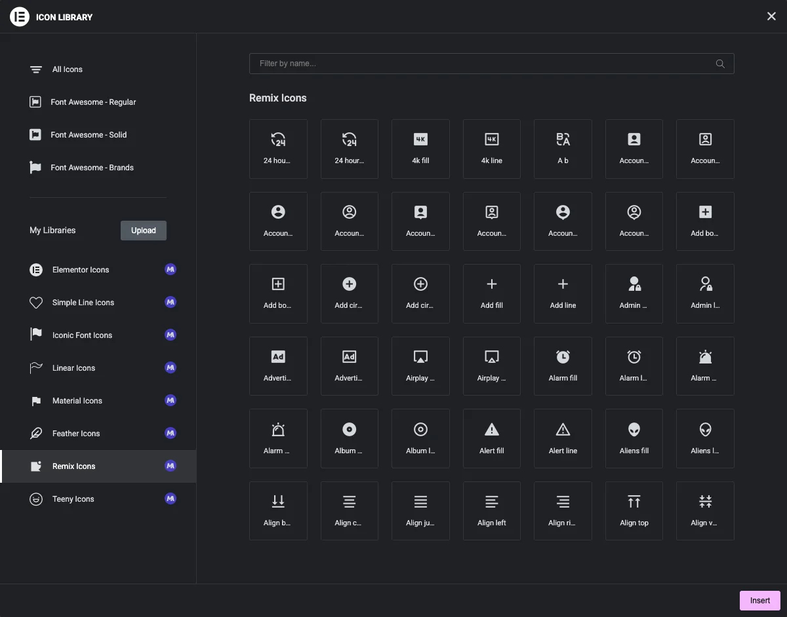Choose the Align top icon
Viewport: 787px width, 617px height.
pyautogui.click(x=634, y=511)
